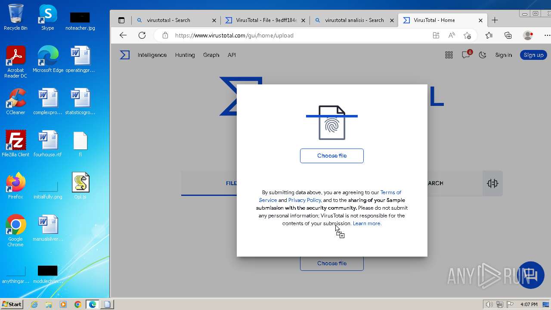This screenshot has width=551, height=310.
Task: Open the Microsoft Edge desktop shortcut
Action: coord(48,59)
